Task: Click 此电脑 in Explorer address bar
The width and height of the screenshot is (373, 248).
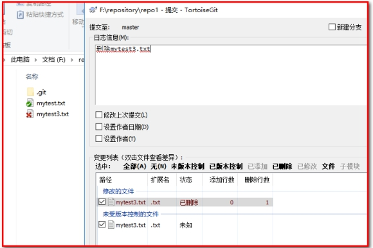Action: coord(20,60)
